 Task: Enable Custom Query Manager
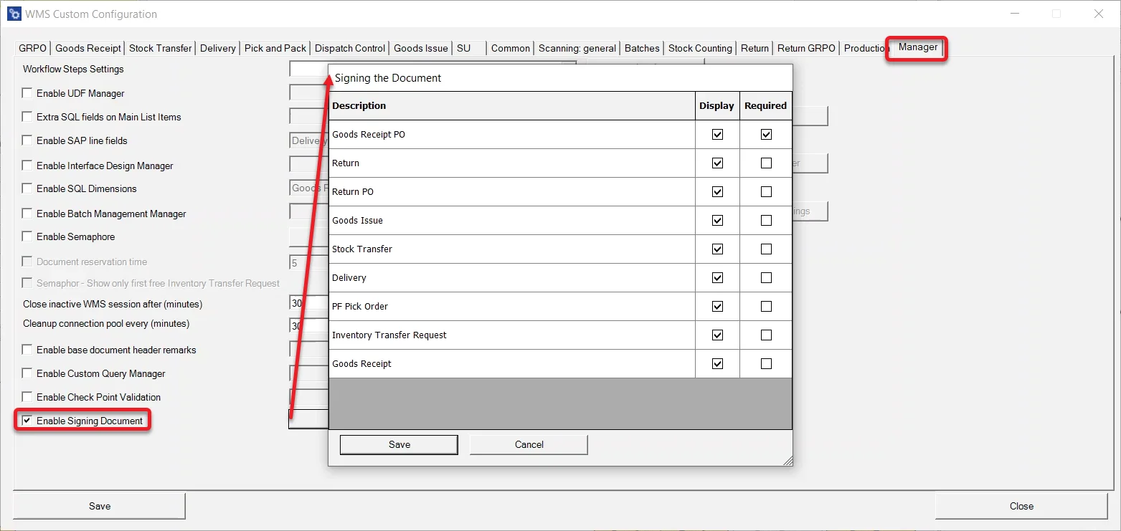click(27, 373)
